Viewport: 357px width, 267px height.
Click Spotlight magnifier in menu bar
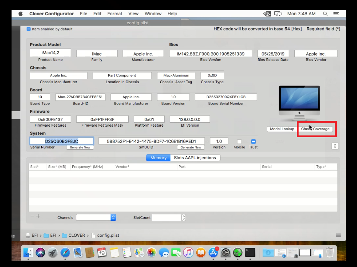click(325, 14)
